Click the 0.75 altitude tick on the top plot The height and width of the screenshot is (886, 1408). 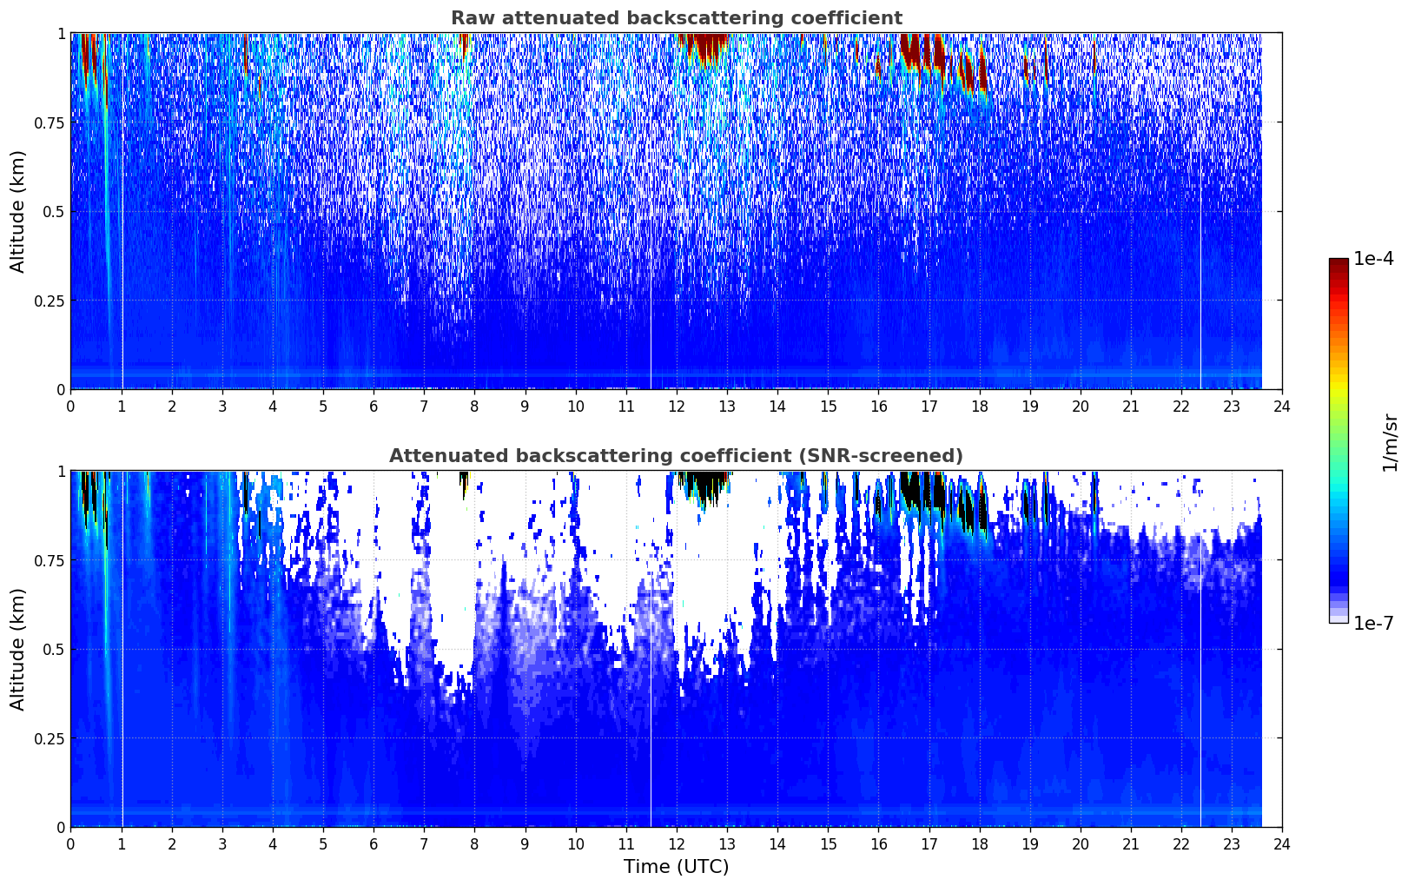49,122
